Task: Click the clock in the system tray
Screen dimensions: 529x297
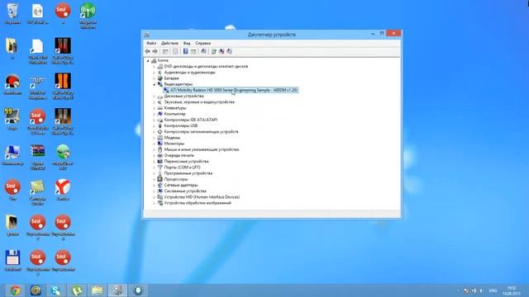Action: (x=512, y=290)
